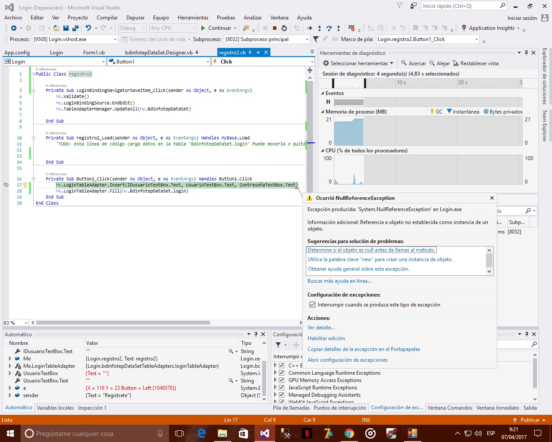The image size is (552, 442).
Task: Uncheck Managed Debugging Assistants
Action: click(x=282, y=395)
